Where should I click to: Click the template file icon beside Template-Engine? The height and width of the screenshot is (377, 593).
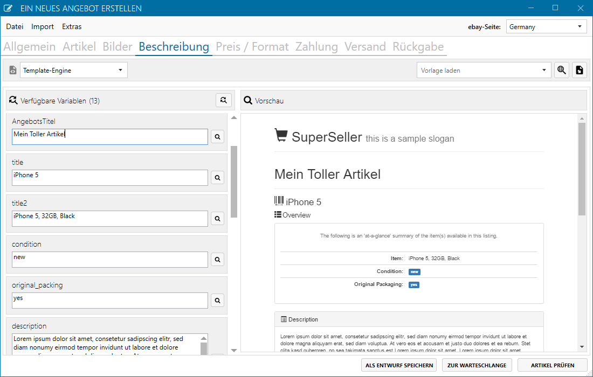pos(13,70)
